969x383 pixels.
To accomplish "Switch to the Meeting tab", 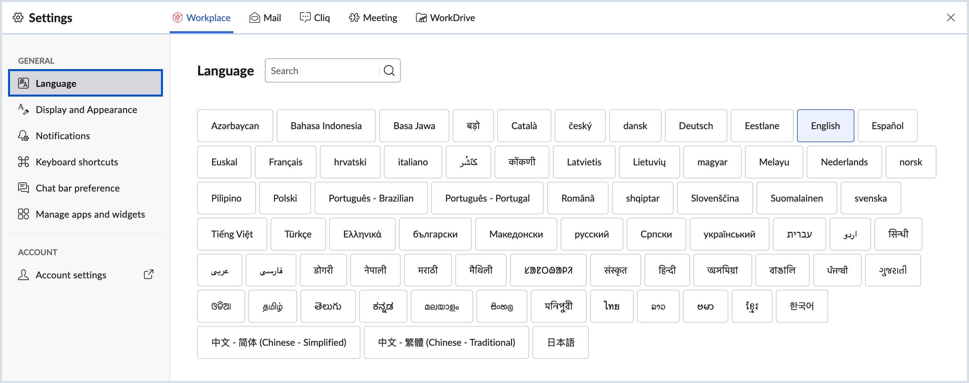I will (x=373, y=18).
